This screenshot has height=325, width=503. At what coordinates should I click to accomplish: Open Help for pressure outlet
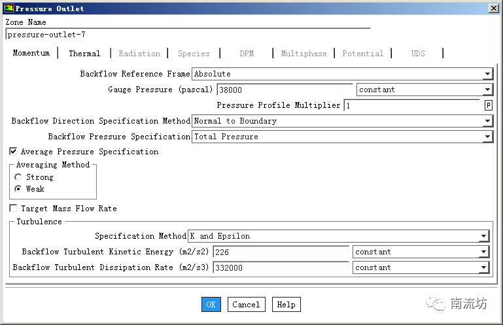(286, 304)
